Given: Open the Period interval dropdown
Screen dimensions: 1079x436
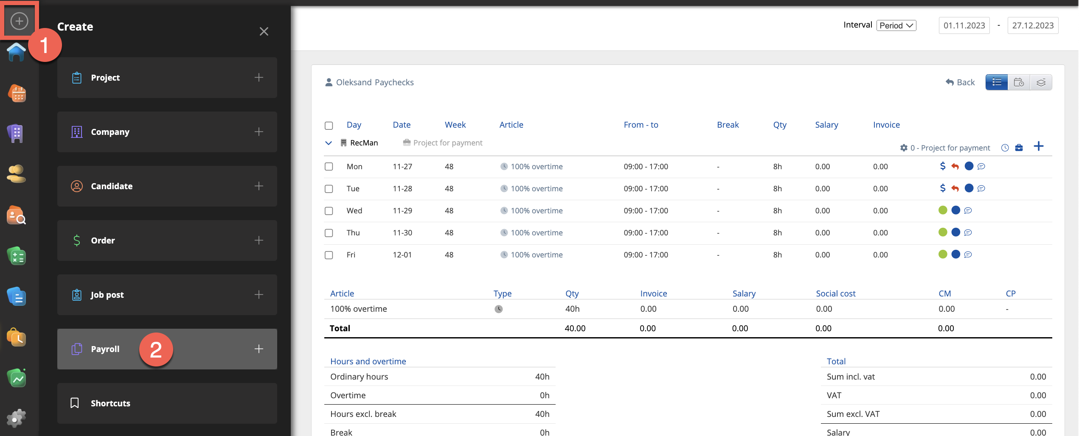Looking at the screenshot, I should (x=896, y=25).
